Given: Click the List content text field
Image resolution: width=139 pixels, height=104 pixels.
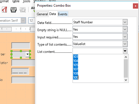Looking at the screenshot, I should pos(98,51).
